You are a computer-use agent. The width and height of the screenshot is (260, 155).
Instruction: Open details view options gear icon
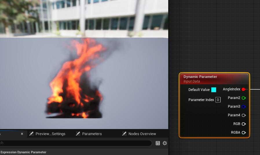[x=165, y=143]
